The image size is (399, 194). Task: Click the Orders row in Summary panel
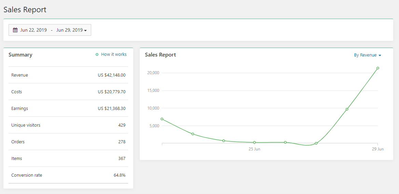[x=68, y=142]
